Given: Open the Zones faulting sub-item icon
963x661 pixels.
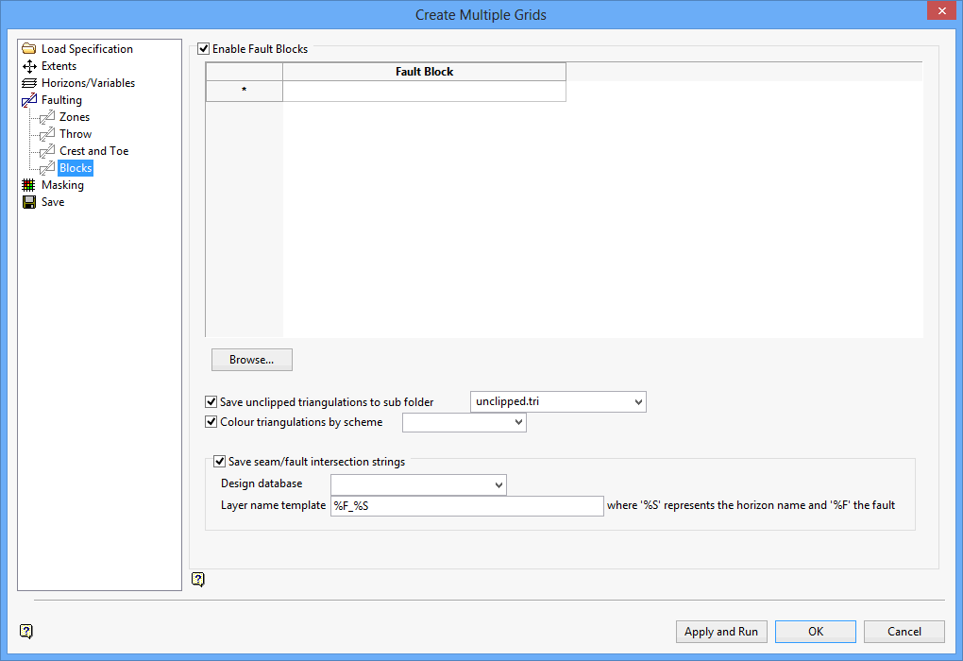Looking at the screenshot, I should (x=45, y=116).
